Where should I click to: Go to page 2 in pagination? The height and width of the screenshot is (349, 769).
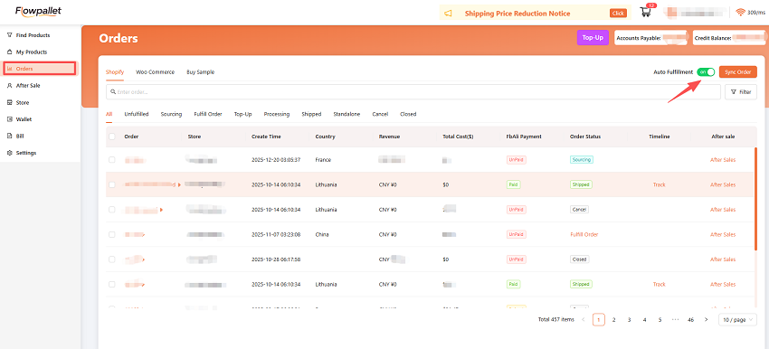pos(613,319)
